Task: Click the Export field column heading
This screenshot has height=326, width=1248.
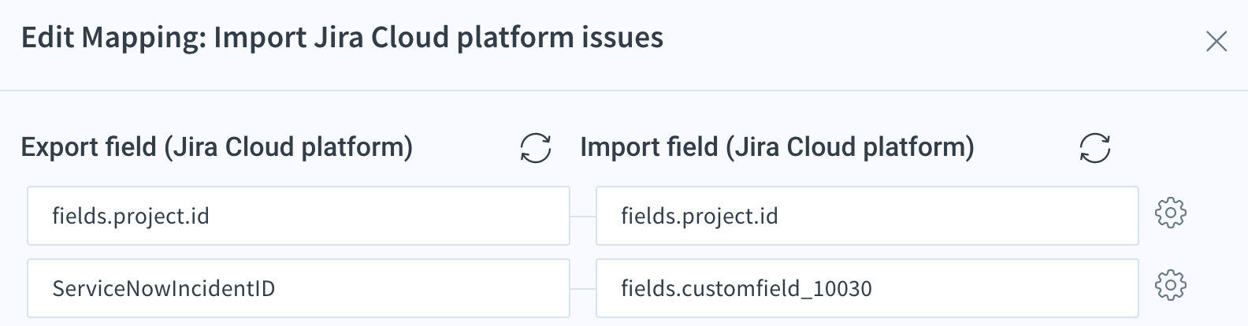Action: coord(217,147)
